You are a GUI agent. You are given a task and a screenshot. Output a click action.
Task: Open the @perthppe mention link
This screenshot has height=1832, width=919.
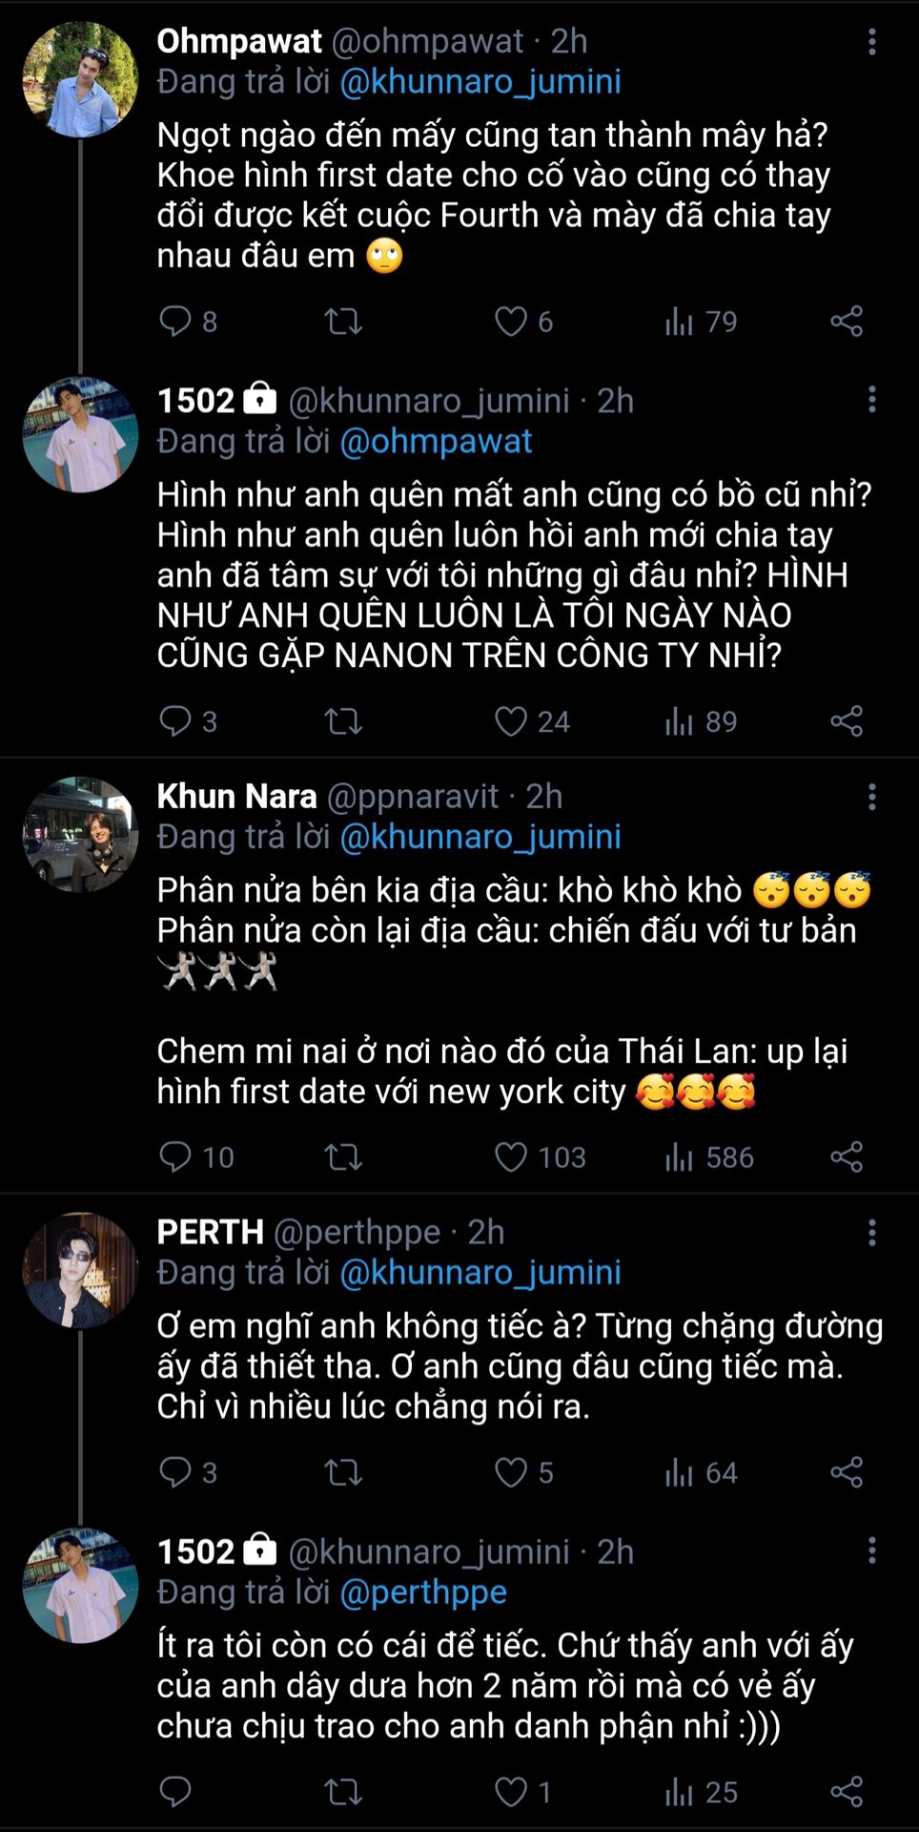pos(423,1592)
